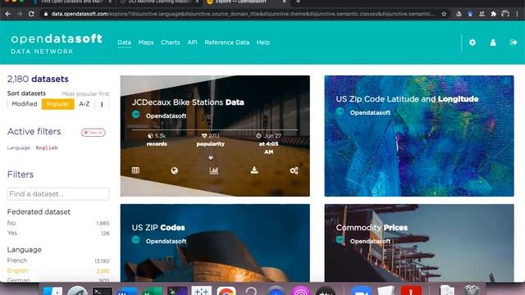
Task: Open the Charts nav tab
Action: pyautogui.click(x=171, y=43)
